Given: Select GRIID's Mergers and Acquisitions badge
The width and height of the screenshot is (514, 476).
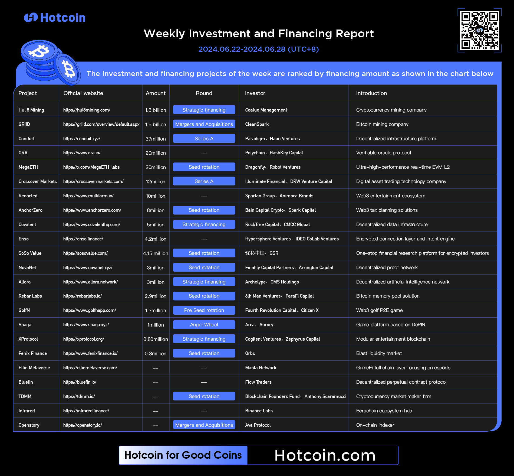Looking at the screenshot, I should [204, 124].
